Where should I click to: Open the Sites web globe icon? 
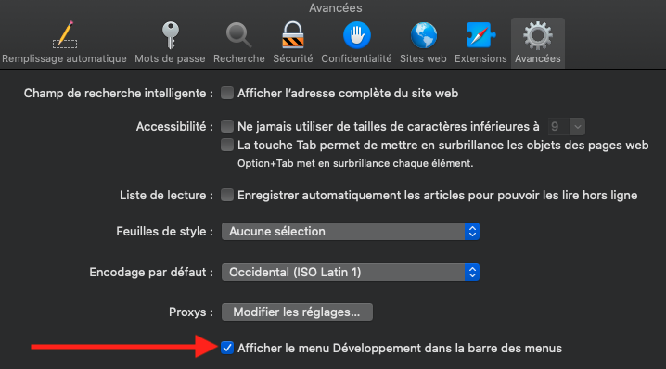coord(424,35)
